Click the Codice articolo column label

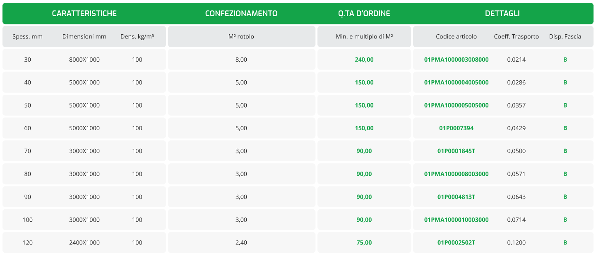(x=456, y=36)
